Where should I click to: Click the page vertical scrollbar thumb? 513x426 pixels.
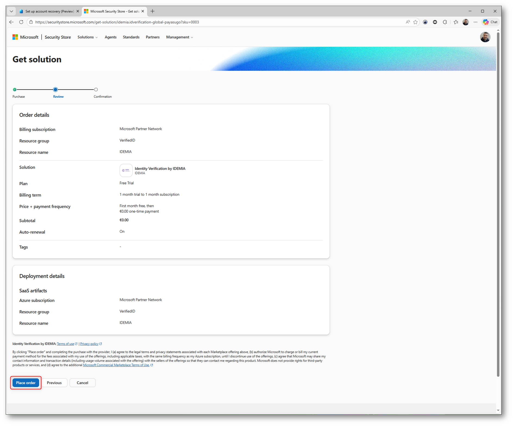pyautogui.click(x=498, y=204)
